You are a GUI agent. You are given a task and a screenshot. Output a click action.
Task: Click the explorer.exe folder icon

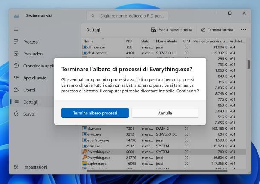point(84,164)
